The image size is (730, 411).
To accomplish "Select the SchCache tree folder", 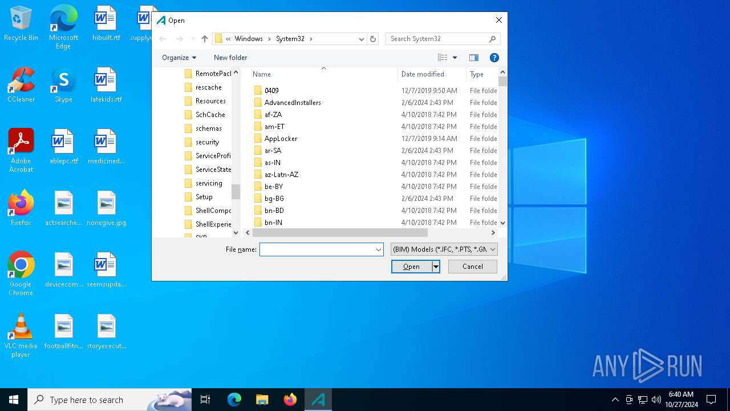I will [210, 115].
